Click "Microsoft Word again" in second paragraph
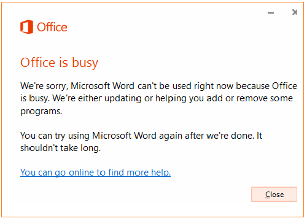Viewport: 307px width, 221px height. pos(138,136)
